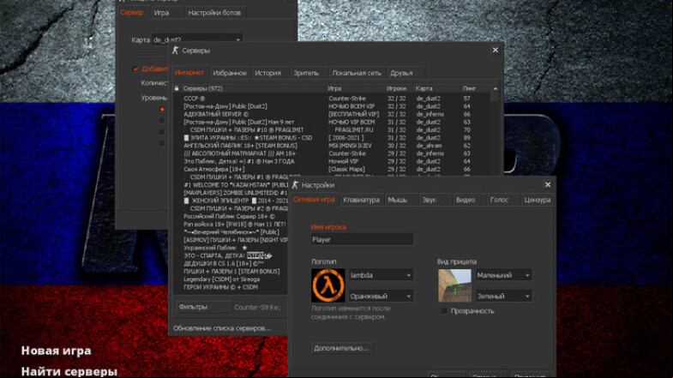Screen dimensions: 673x378
Task: Select the Украинский Паблик server row
Action: 231,248
